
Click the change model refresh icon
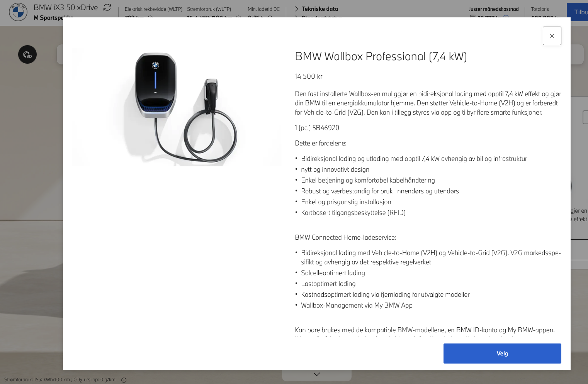[x=107, y=7]
